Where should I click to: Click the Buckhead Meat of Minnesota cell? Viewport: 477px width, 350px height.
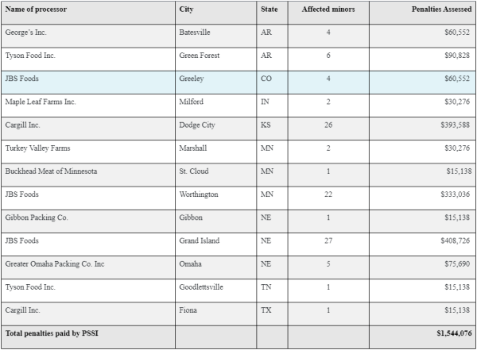click(51, 171)
